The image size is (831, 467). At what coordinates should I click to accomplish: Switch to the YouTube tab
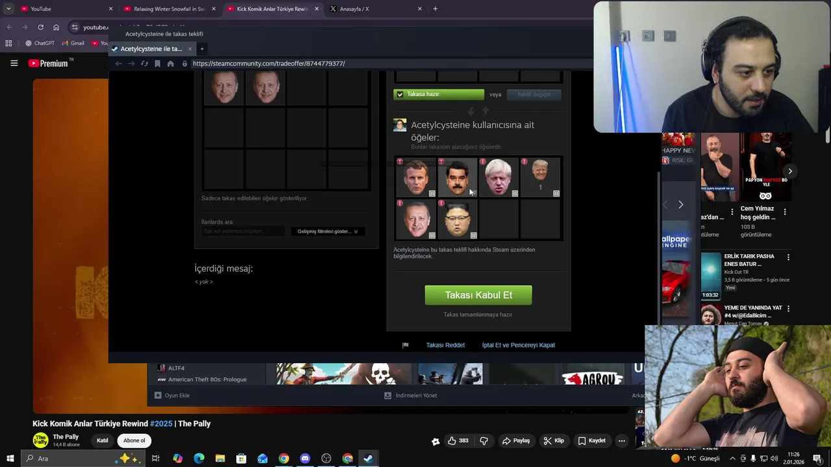point(64,8)
